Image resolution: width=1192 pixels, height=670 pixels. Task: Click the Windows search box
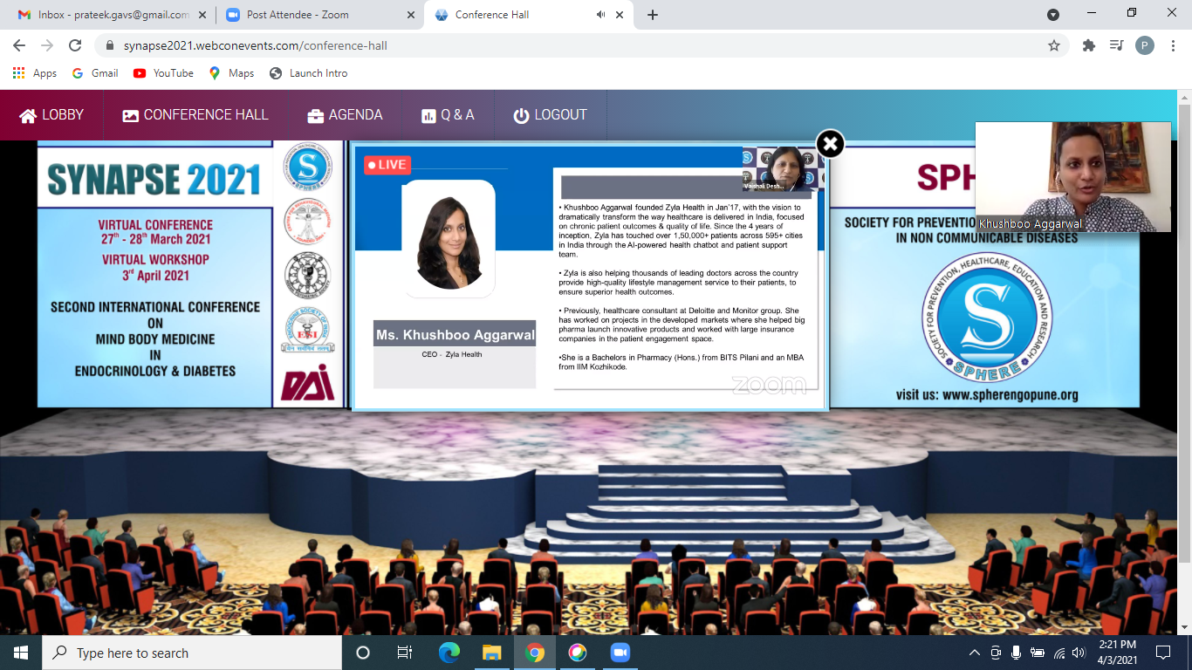(x=192, y=653)
